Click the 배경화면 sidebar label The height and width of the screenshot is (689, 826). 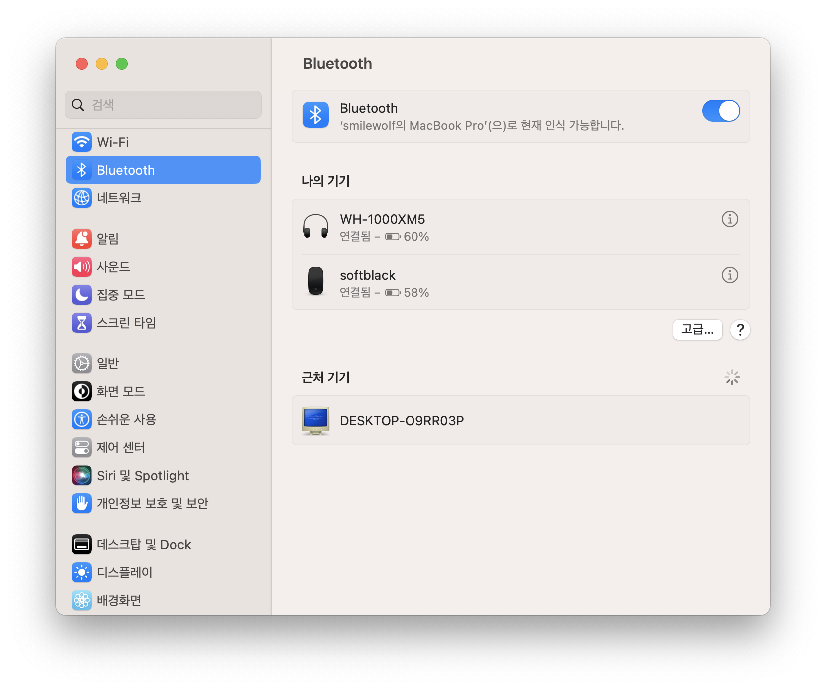coord(119,600)
